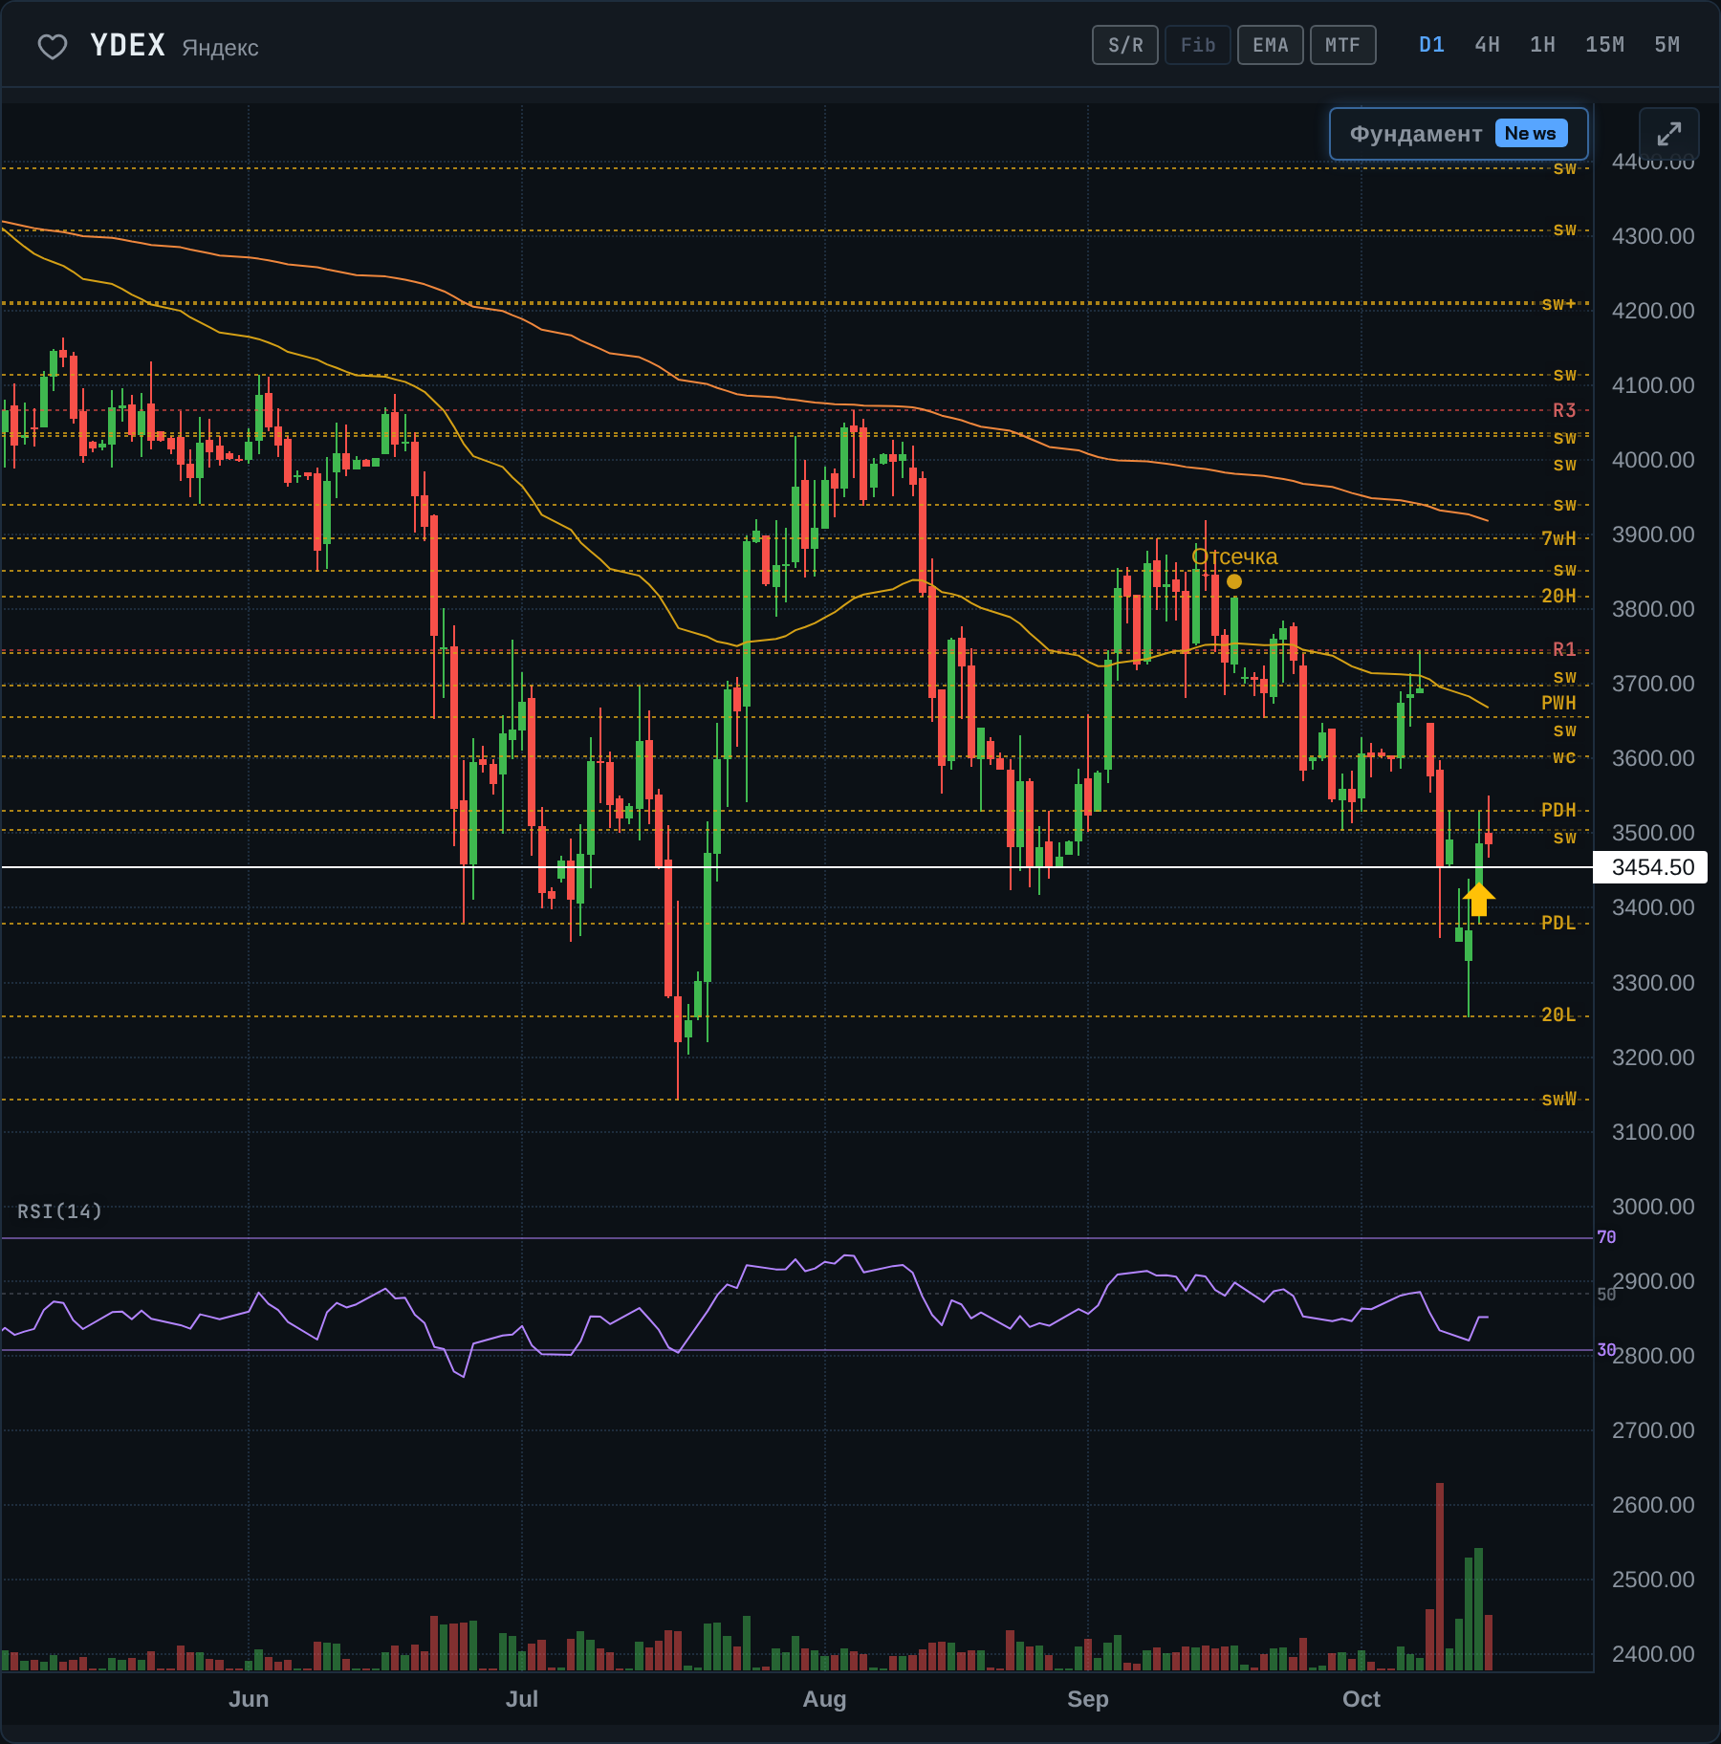Click the sw+ level label
This screenshot has width=1721, height=1744.
(x=1558, y=304)
